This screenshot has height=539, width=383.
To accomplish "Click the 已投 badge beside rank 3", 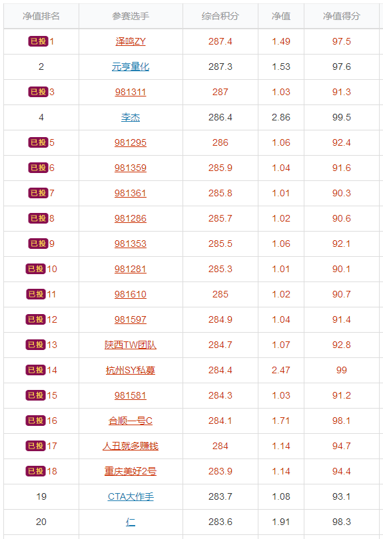I will pos(38,92).
